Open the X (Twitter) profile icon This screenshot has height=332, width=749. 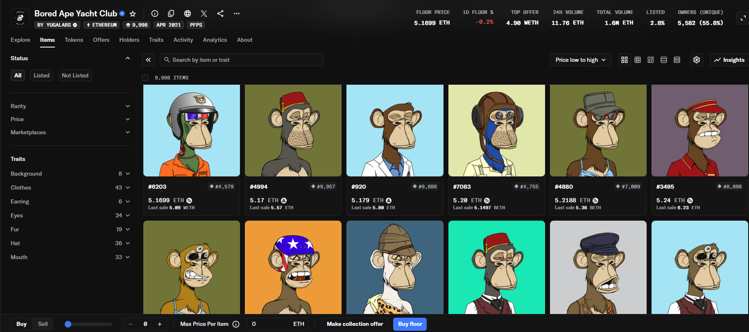(204, 14)
